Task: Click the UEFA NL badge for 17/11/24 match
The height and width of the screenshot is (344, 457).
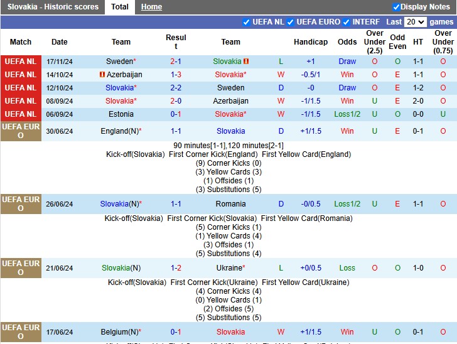Action: pyautogui.click(x=20, y=62)
